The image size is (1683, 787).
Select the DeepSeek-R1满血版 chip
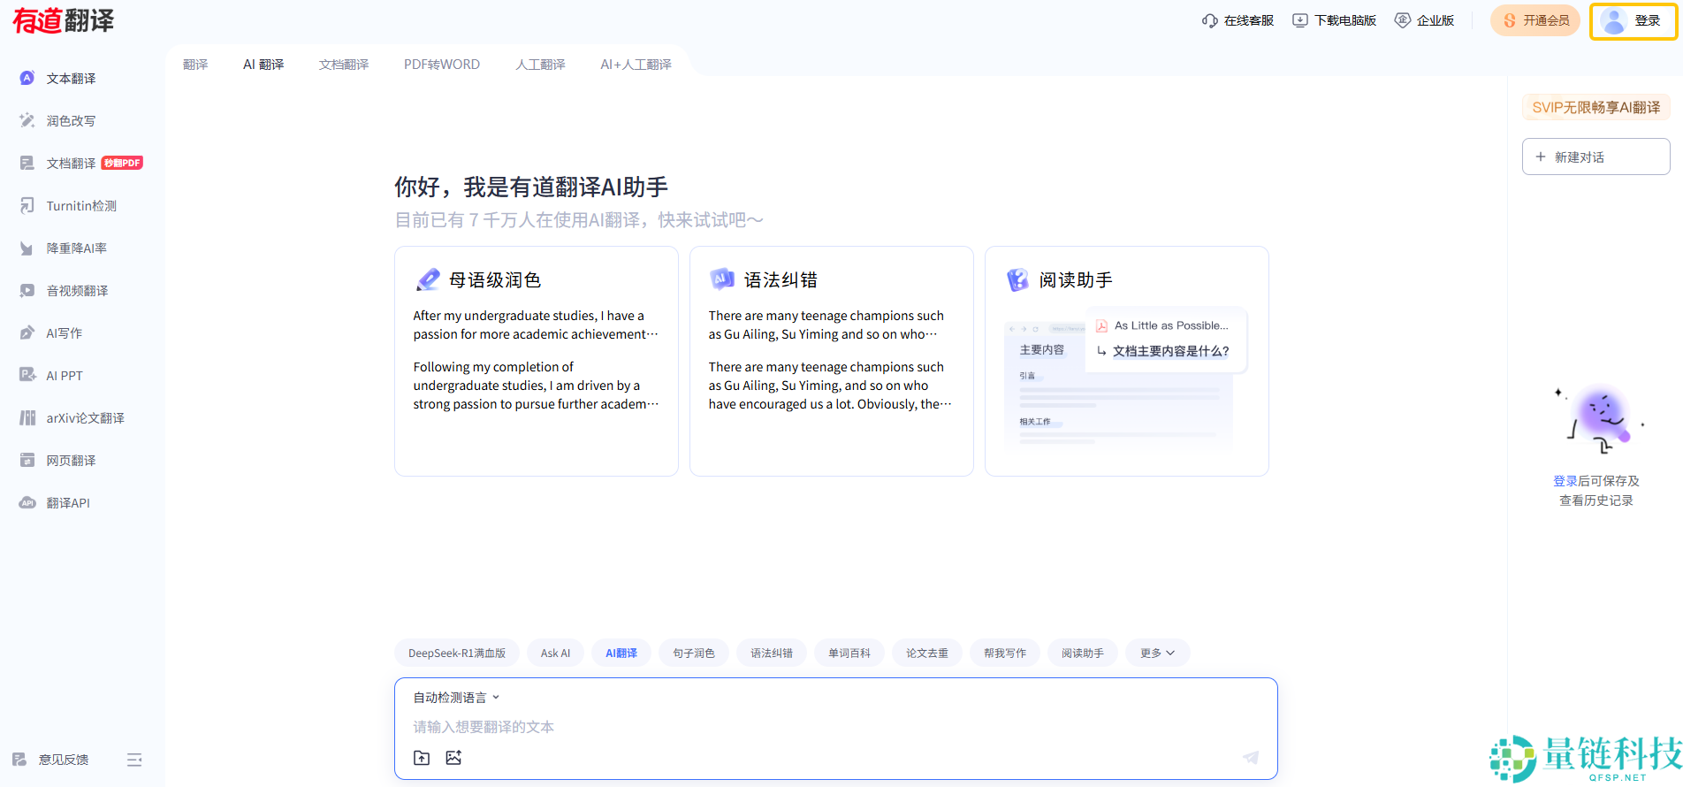click(457, 653)
